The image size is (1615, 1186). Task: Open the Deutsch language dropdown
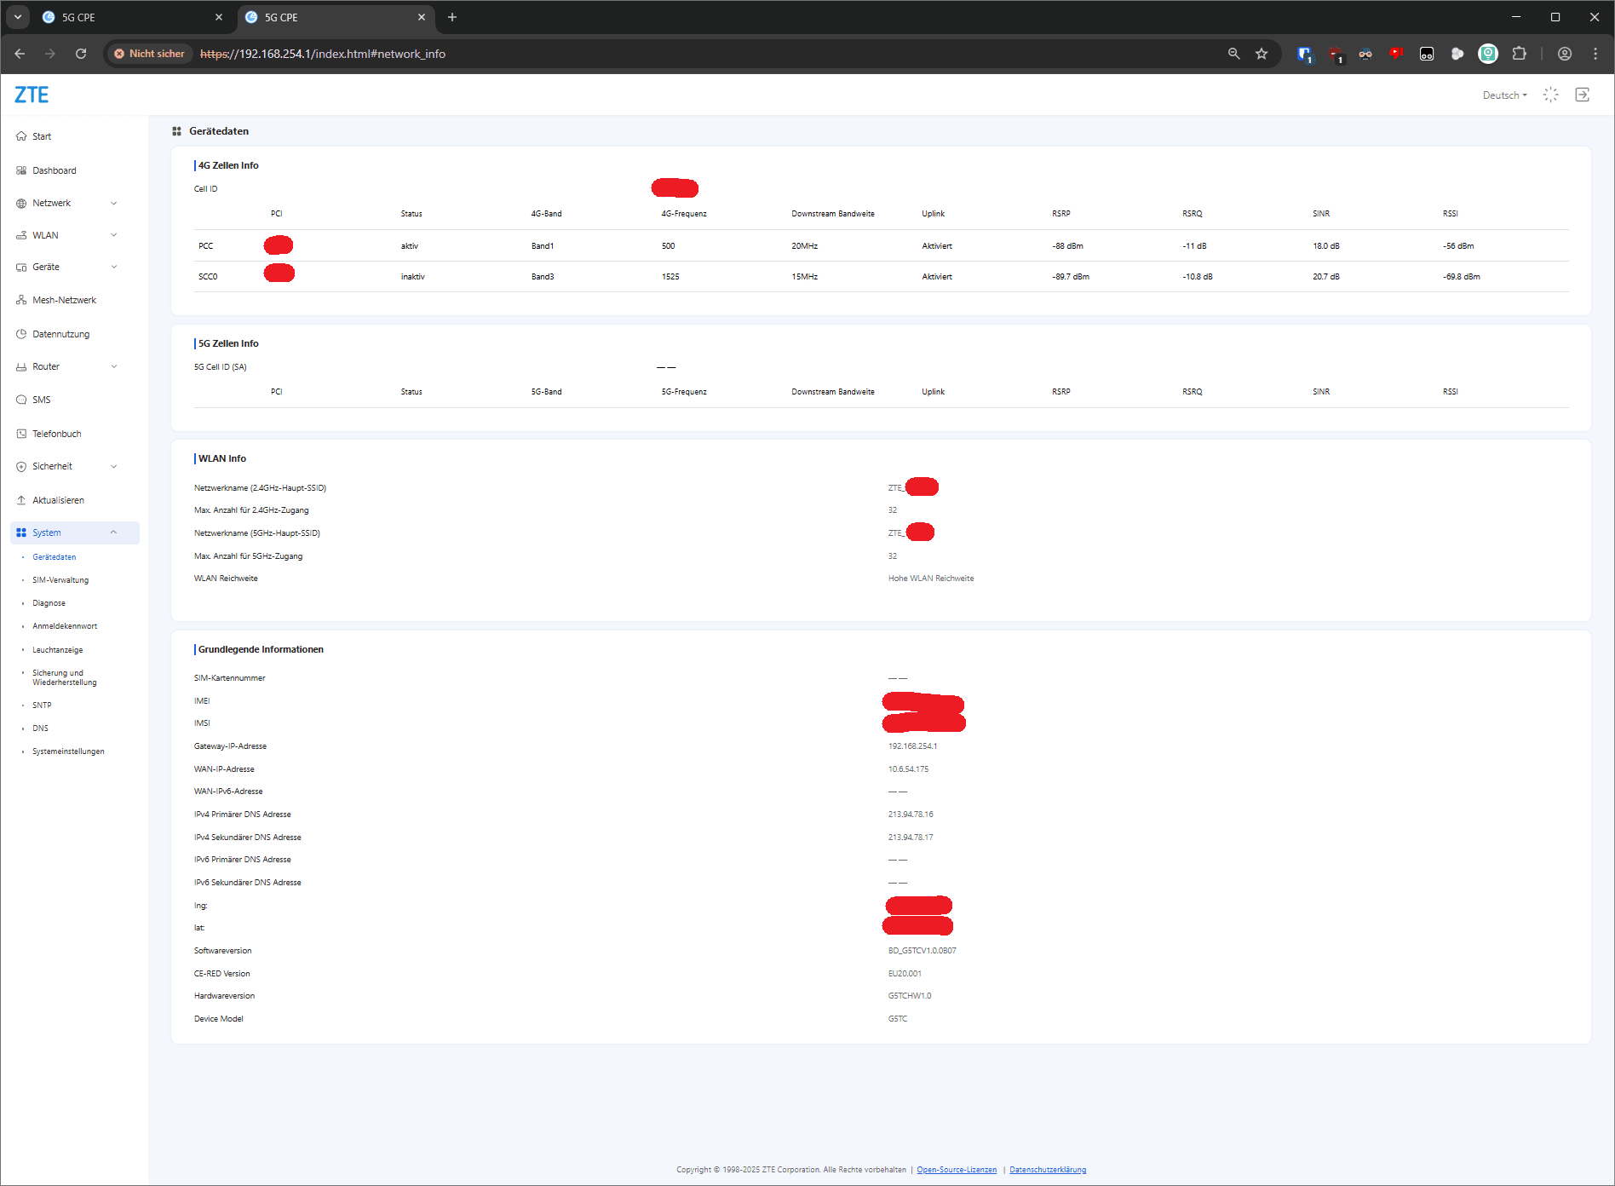pos(1504,95)
